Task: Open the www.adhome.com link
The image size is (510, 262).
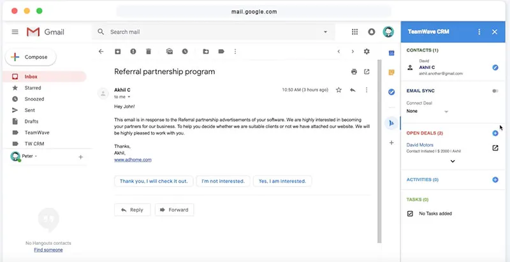Action: pyautogui.click(x=133, y=159)
